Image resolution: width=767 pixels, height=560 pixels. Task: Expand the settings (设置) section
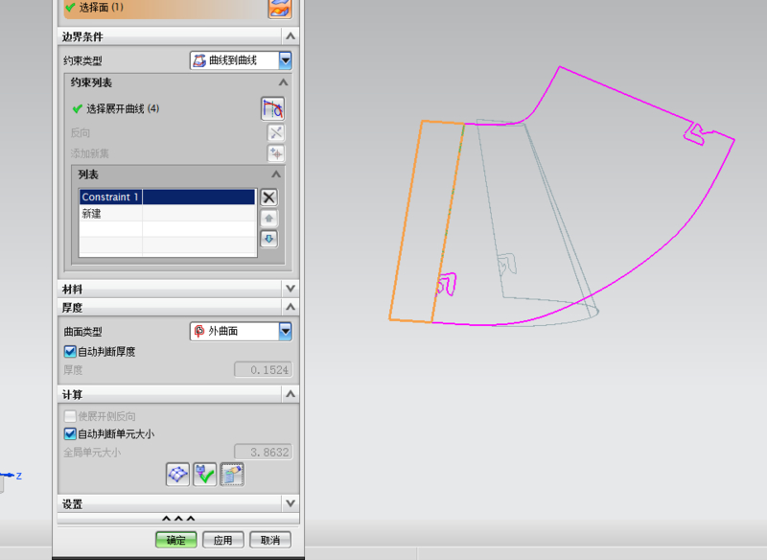point(291,503)
